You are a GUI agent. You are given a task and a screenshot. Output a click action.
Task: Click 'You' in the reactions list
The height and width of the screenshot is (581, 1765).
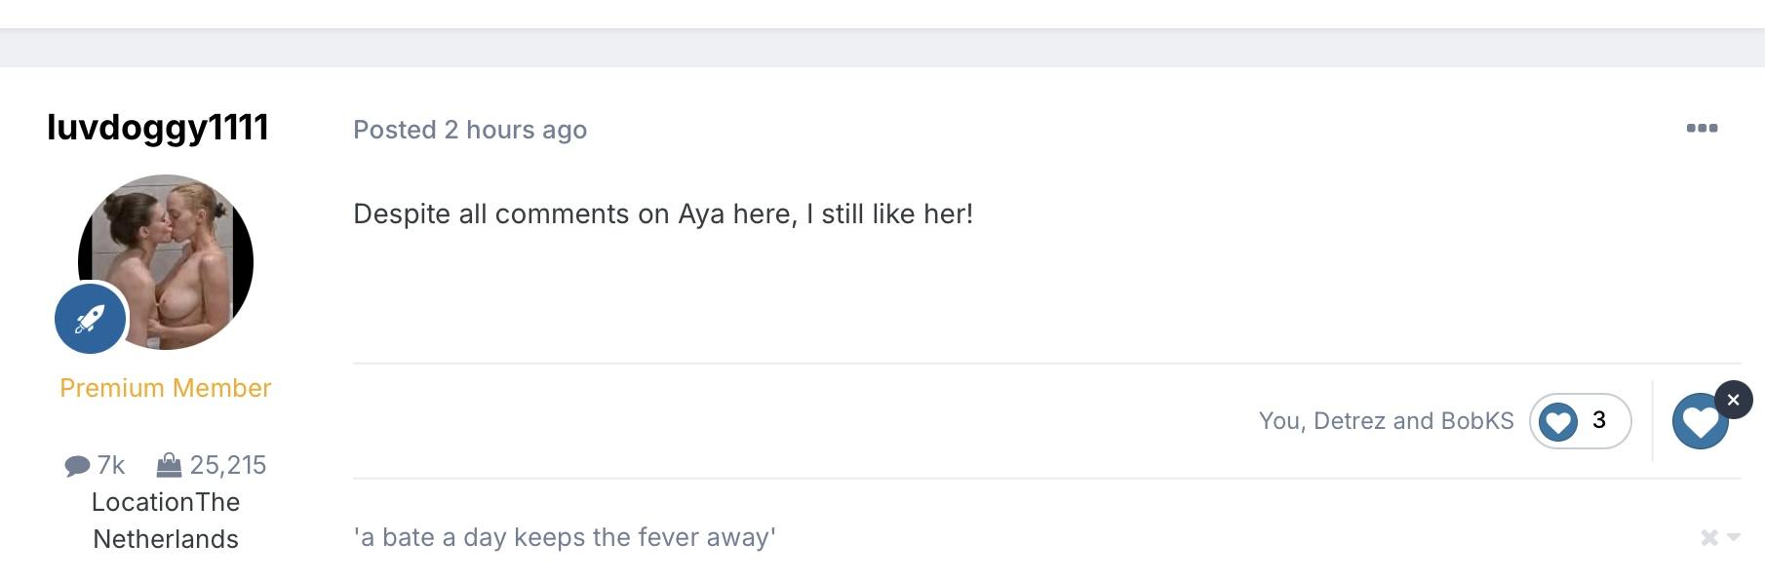(1280, 421)
